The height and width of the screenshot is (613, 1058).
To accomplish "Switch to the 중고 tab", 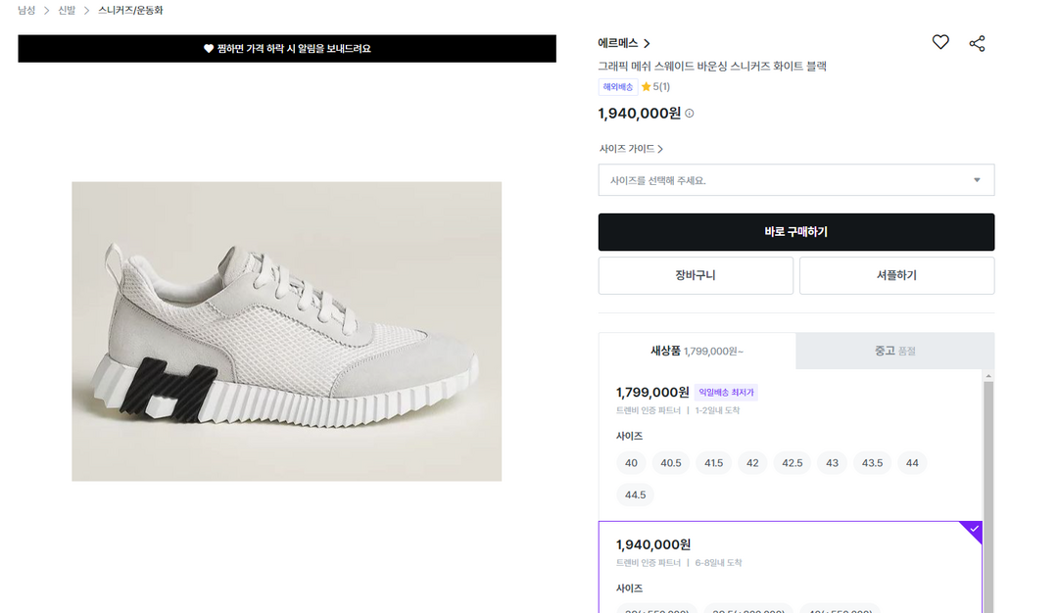I will pyautogui.click(x=894, y=351).
